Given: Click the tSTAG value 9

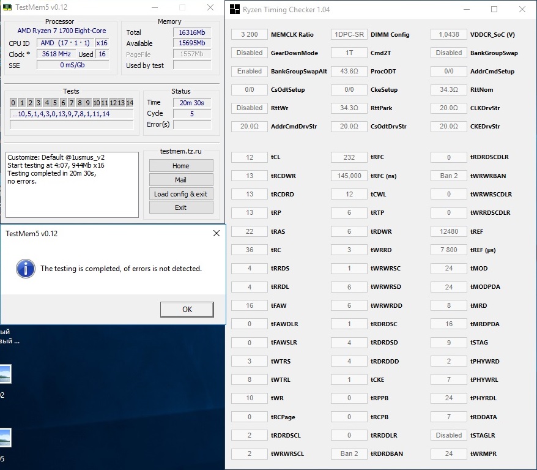Looking at the screenshot, I should pyautogui.click(x=449, y=342).
